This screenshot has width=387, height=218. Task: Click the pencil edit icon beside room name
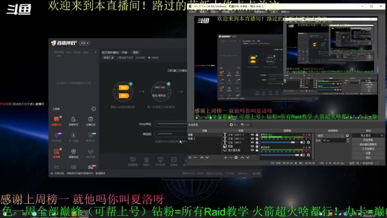point(112,58)
